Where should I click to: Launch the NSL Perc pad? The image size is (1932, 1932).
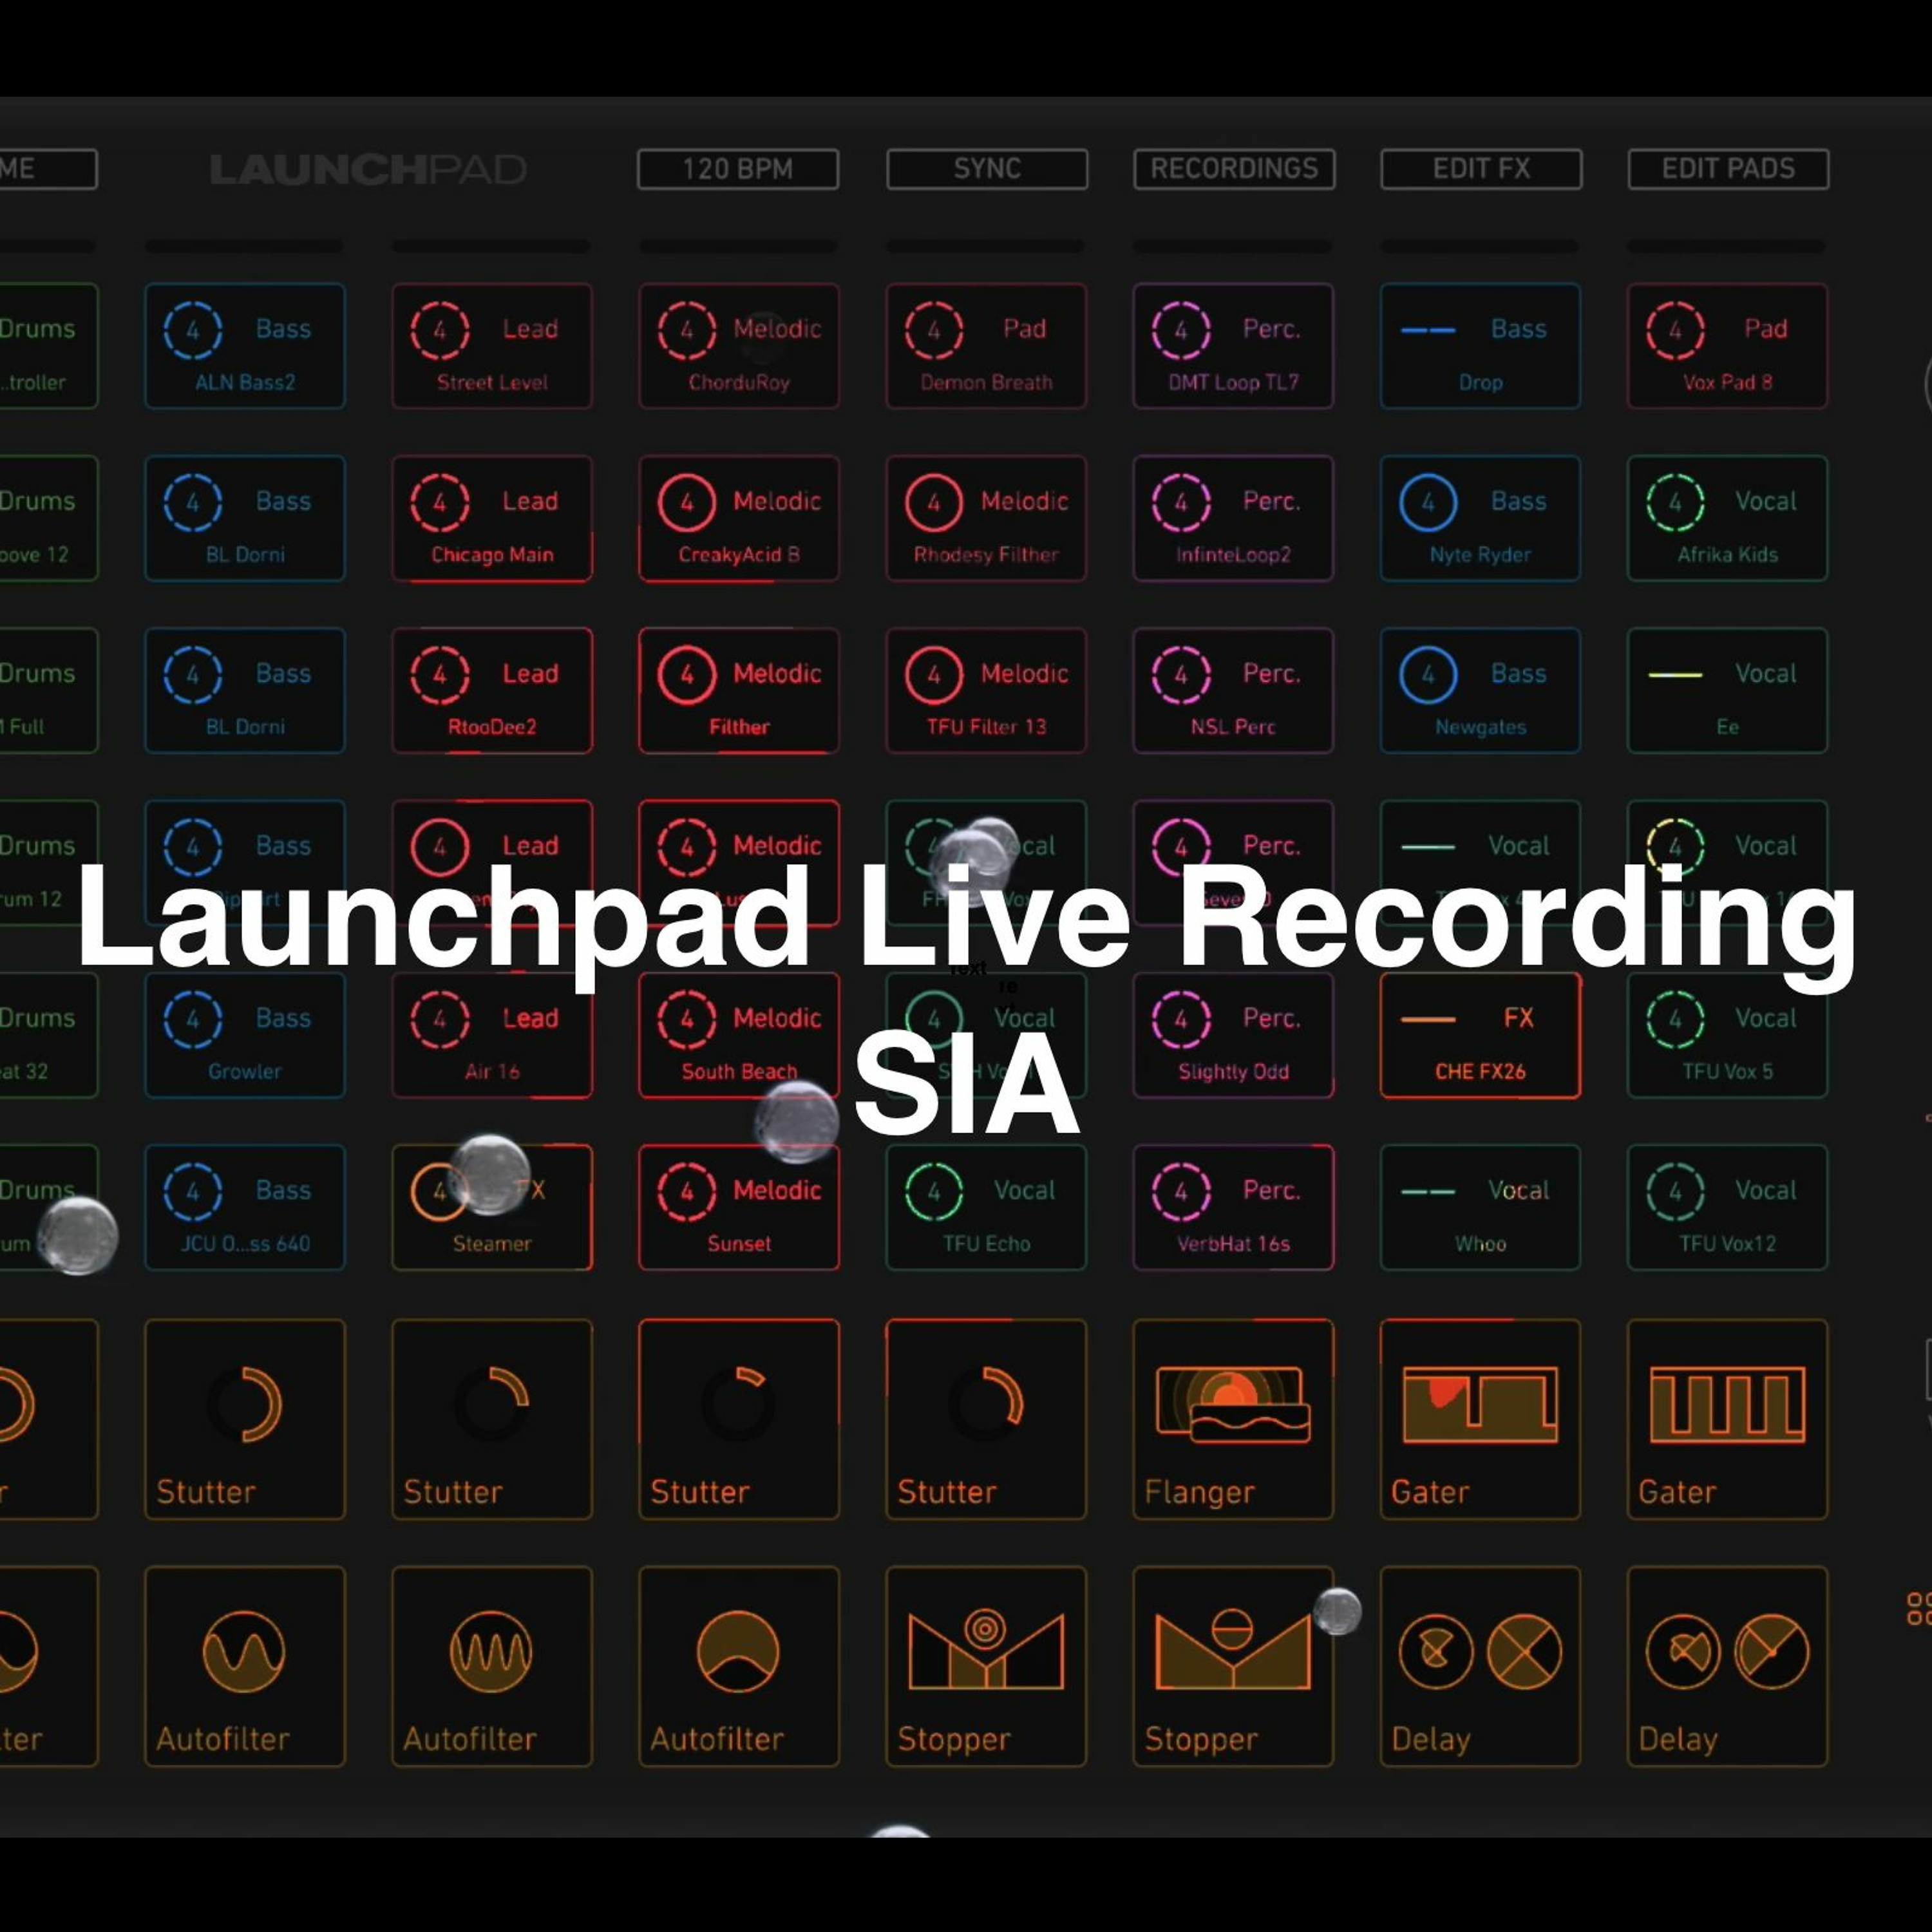(x=1233, y=690)
